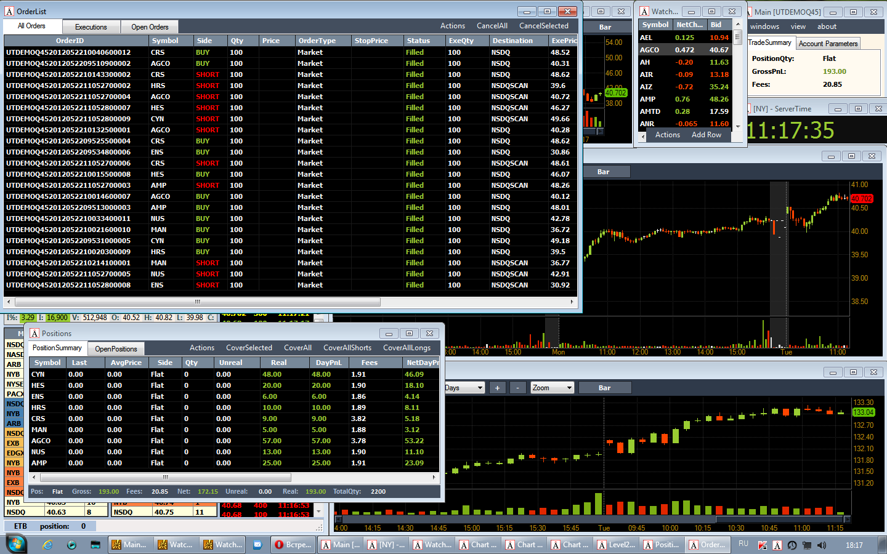The height and width of the screenshot is (554, 887).
Task: Click CoverAllShorts in Positions window
Action: 347,348
